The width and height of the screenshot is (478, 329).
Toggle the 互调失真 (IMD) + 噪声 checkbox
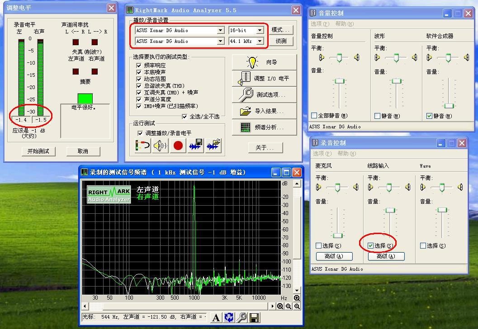pos(139,93)
